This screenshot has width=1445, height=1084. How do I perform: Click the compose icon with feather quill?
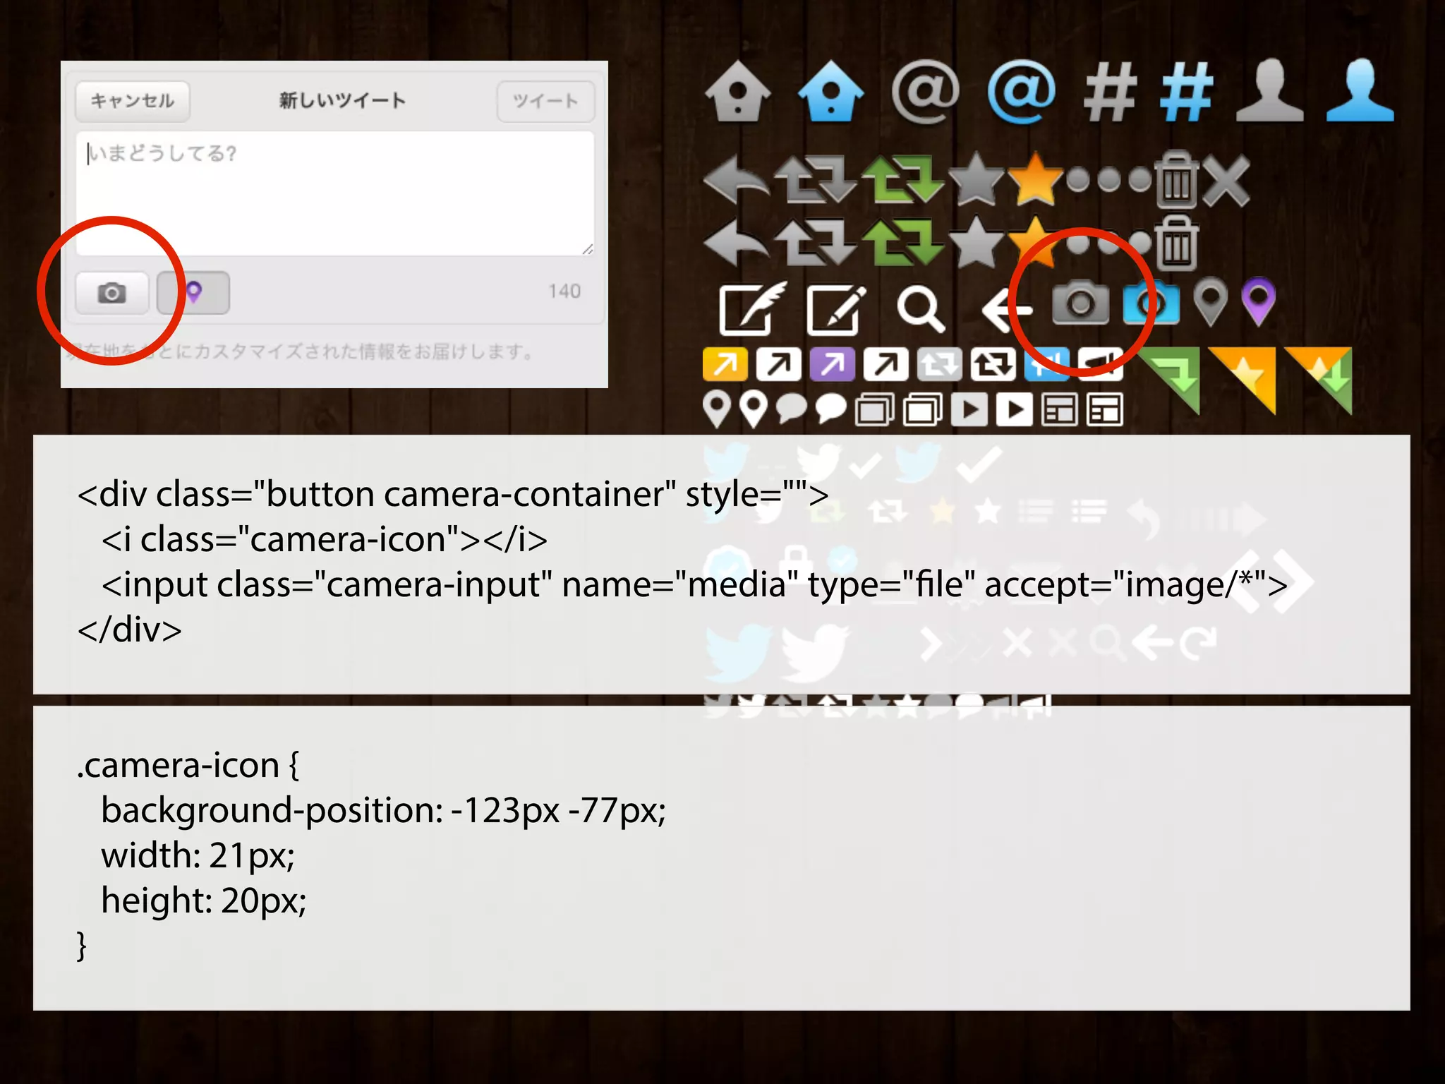[x=752, y=308]
